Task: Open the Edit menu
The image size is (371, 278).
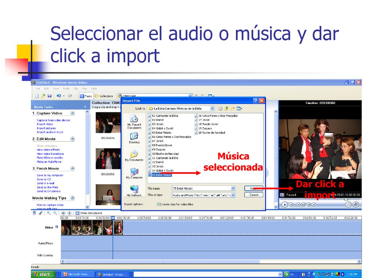Action: pyautogui.click(x=46, y=89)
